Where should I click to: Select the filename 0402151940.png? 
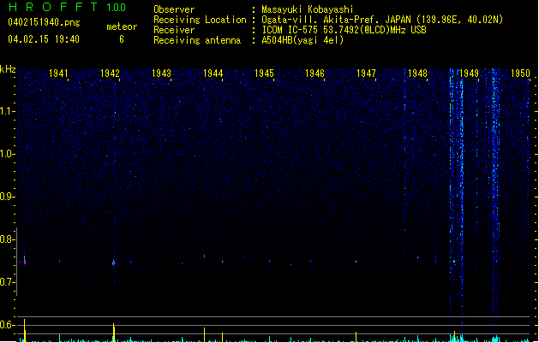coord(44,22)
